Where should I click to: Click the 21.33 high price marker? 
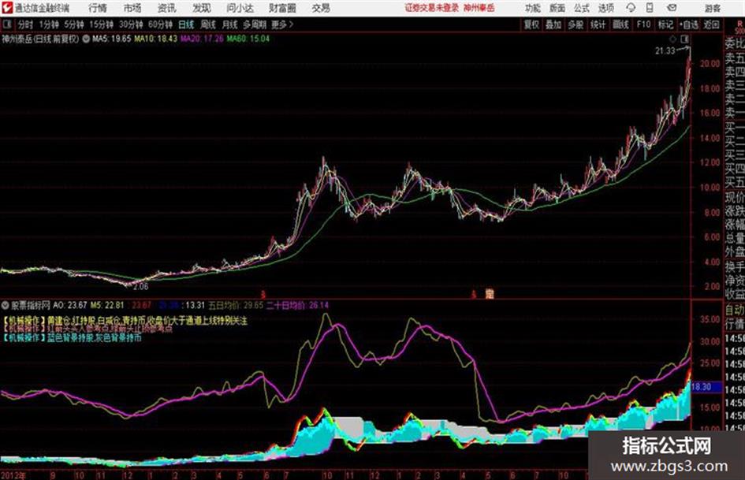coord(665,51)
